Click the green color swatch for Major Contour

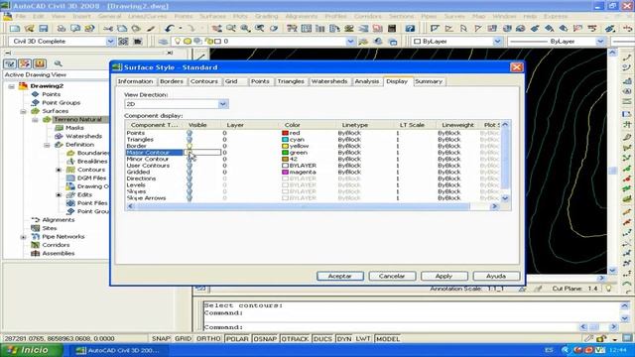pyautogui.click(x=285, y=153)
